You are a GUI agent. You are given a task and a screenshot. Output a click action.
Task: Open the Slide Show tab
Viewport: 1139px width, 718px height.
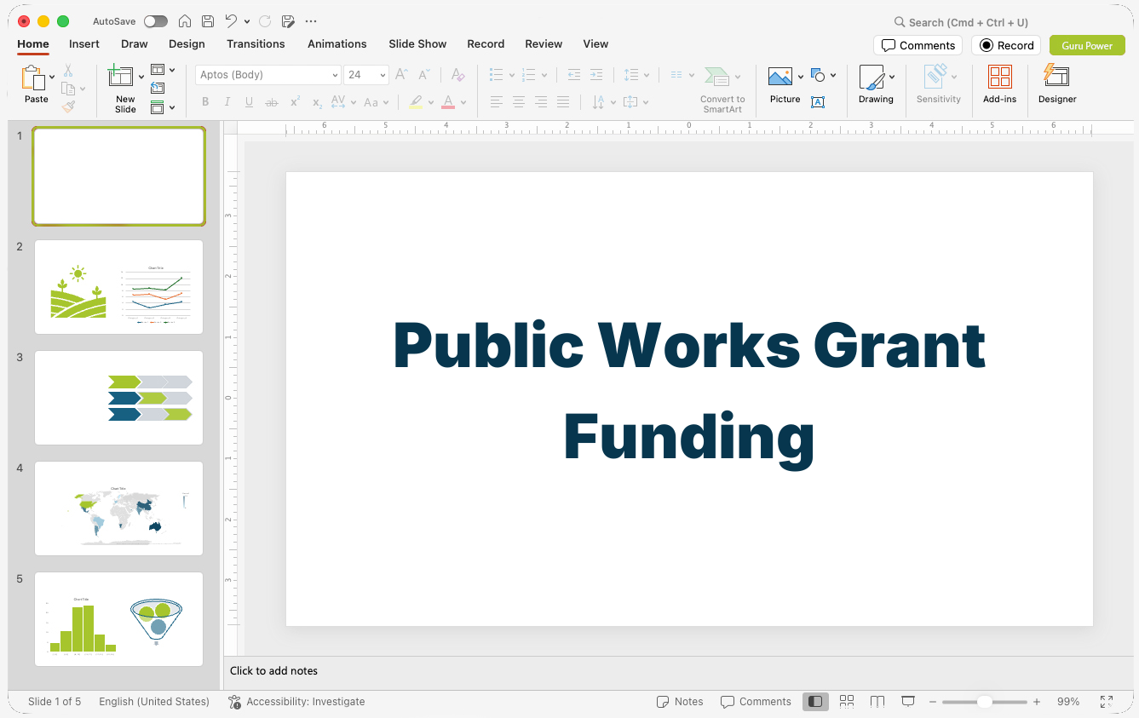[x=417, y=43]
